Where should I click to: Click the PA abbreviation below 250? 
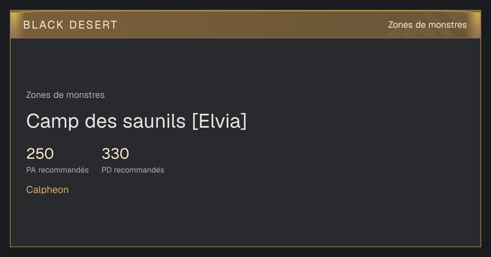coord(31,170)
